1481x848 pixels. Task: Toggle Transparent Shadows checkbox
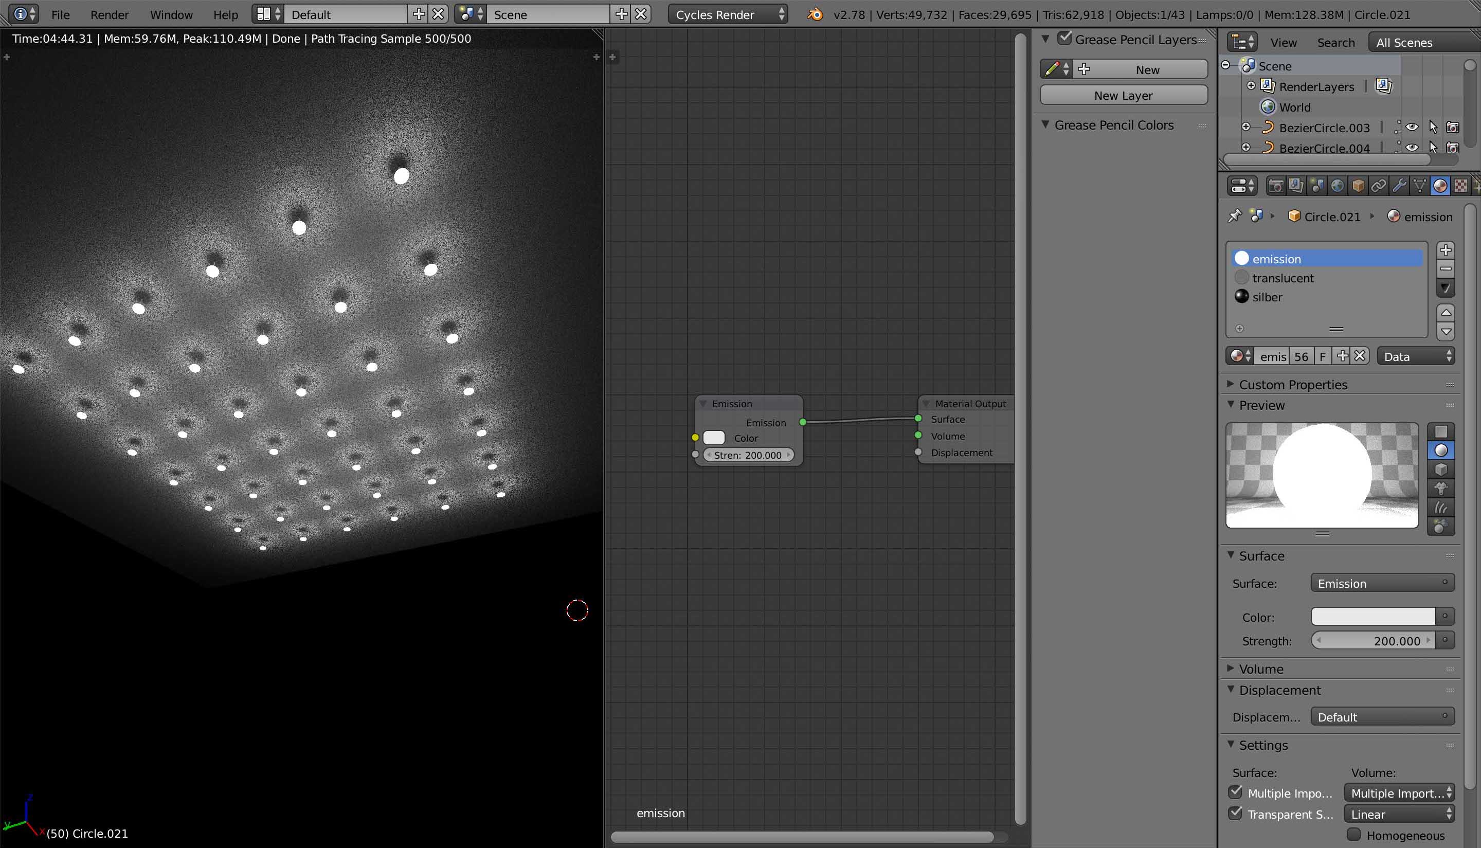(1235, 813)
